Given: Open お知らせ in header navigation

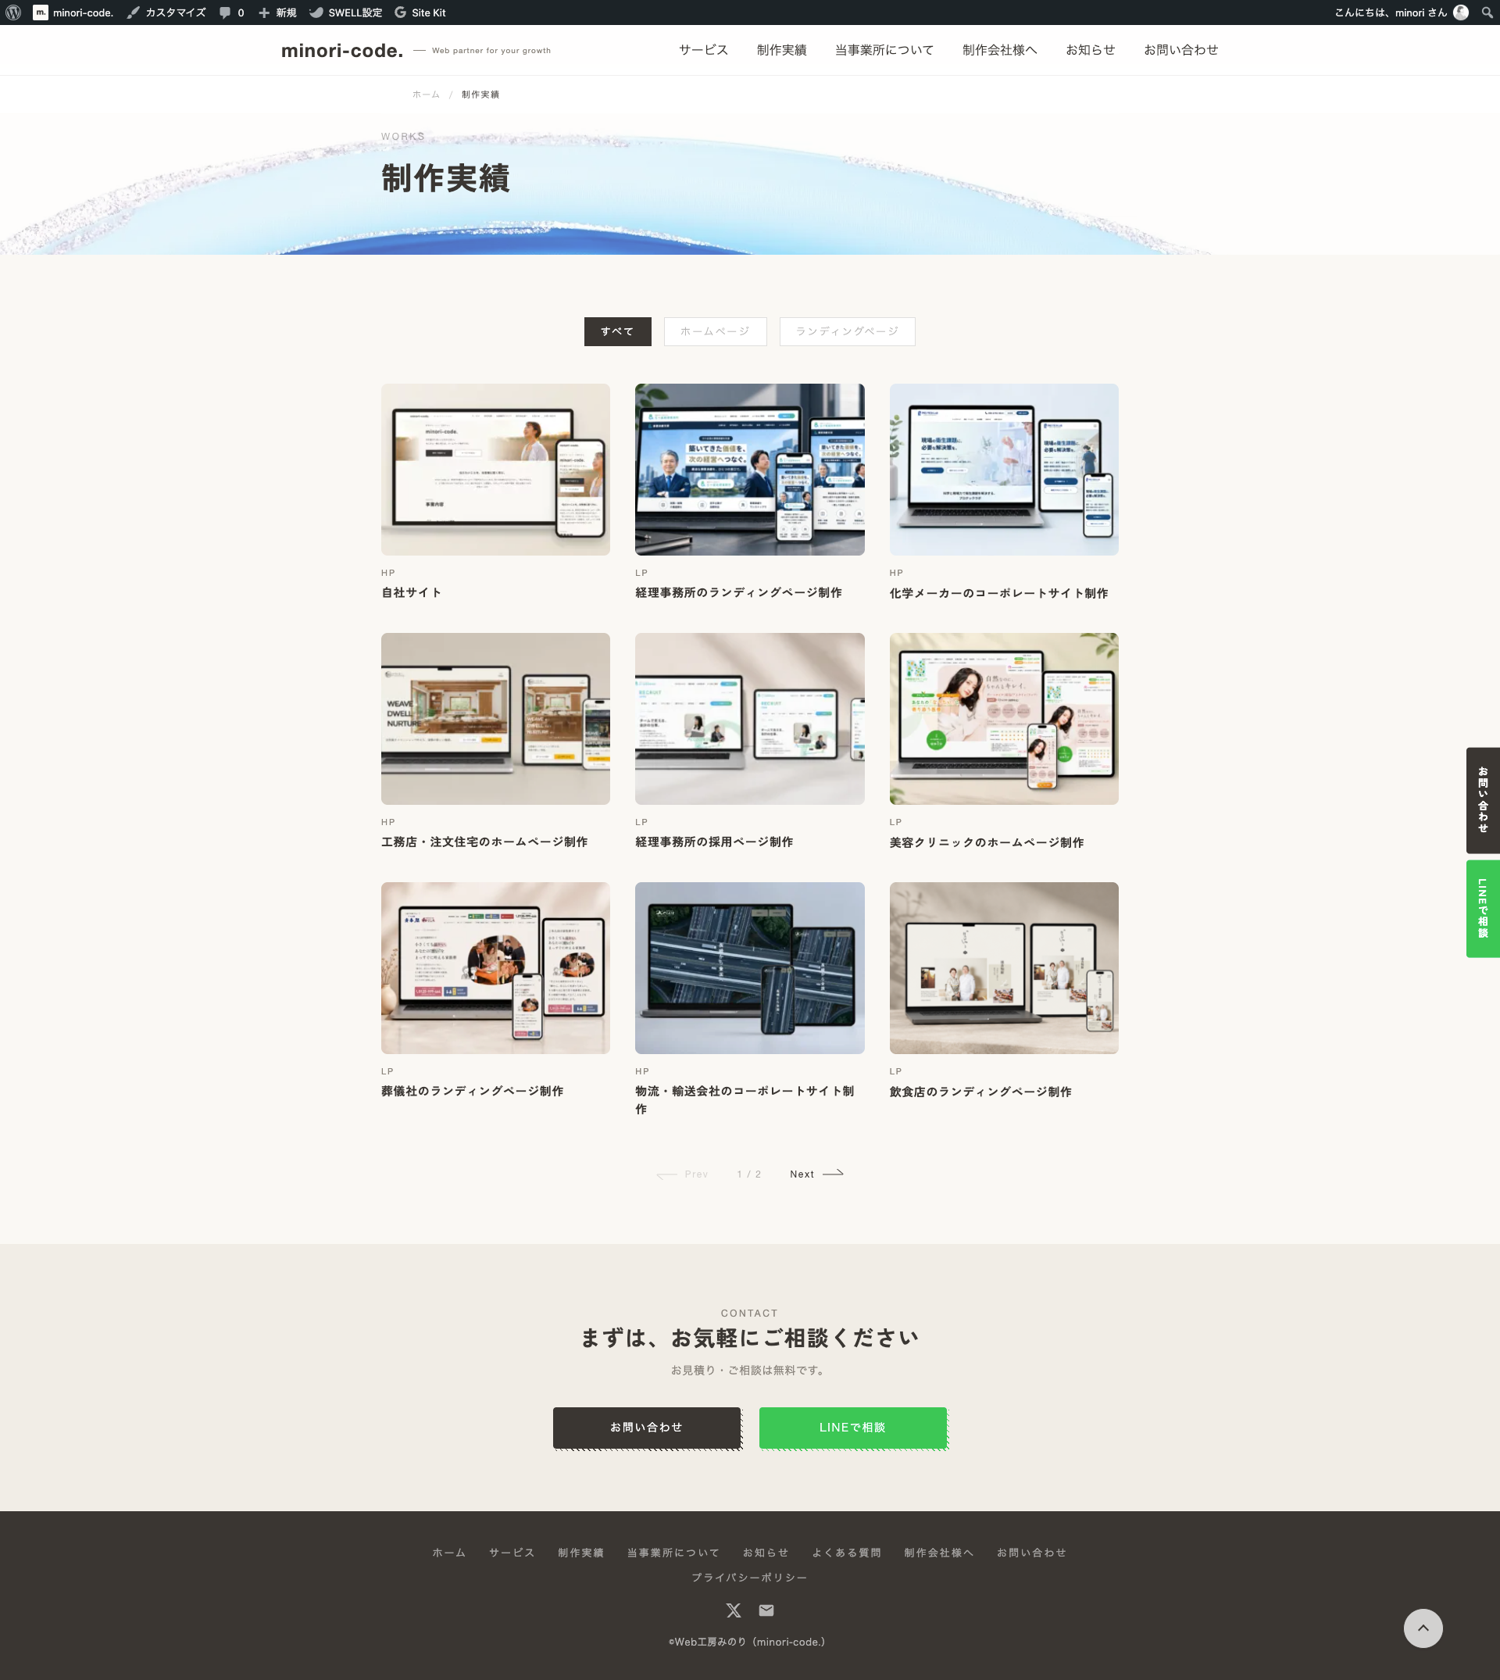Looking at the screenshot, I should coord(1091,50).
